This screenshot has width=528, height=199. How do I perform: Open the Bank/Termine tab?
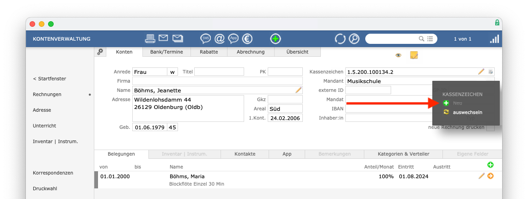pyautogui.click(x=167, y=52)
